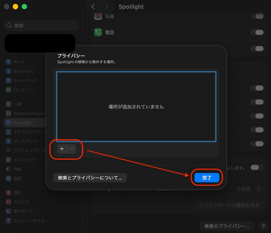The width and height of the screenshot is (271, 233).
Task: Toggle the 写真 search result switch
Action: tap(257, 16)
